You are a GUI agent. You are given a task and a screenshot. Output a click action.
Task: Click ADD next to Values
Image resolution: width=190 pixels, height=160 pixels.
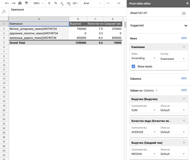pos(184,90)
